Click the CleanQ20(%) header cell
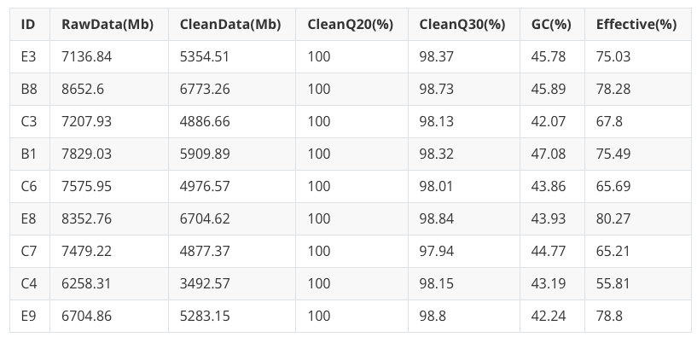The height and width of the screenshot is (343, 697). [350, 24]
